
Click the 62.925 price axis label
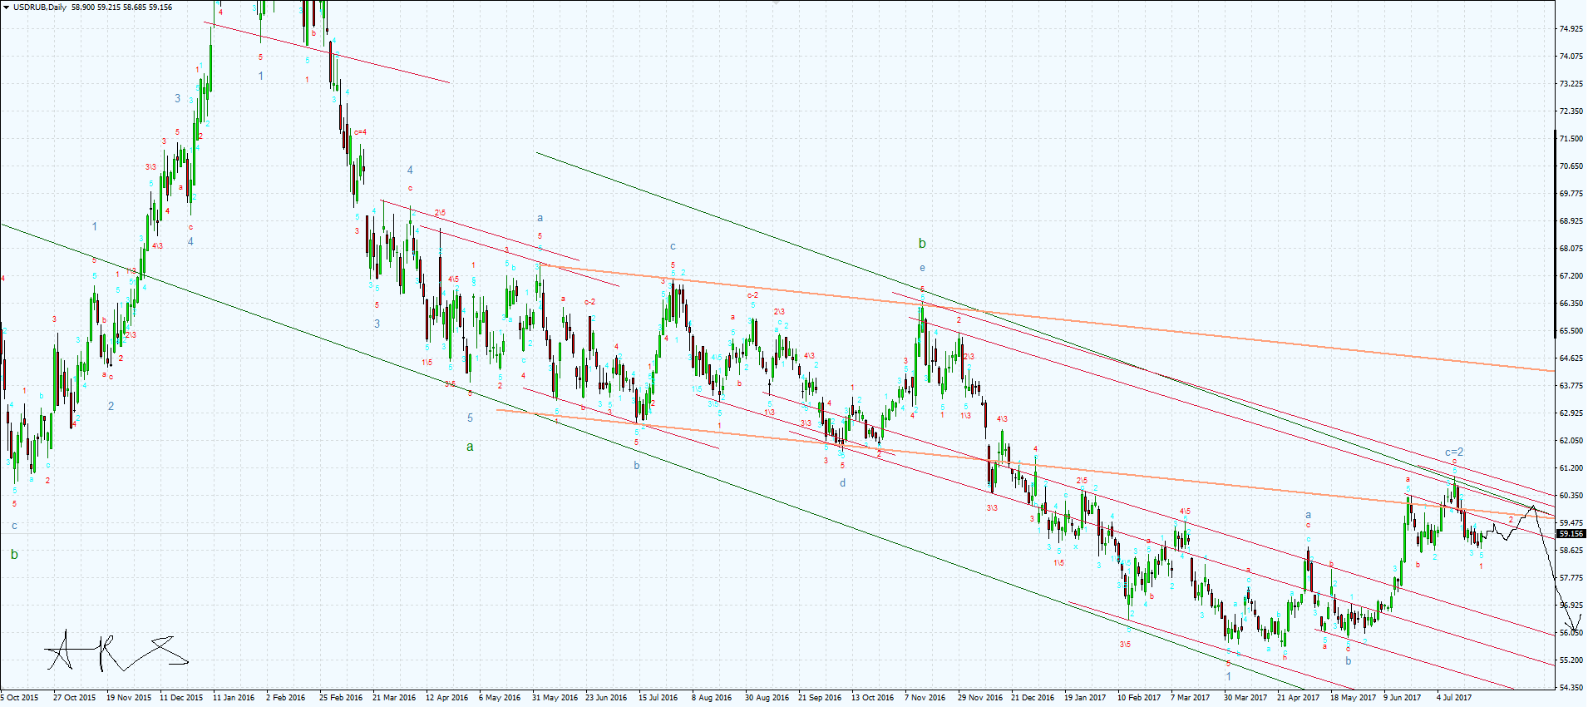tap(1571, 413)
